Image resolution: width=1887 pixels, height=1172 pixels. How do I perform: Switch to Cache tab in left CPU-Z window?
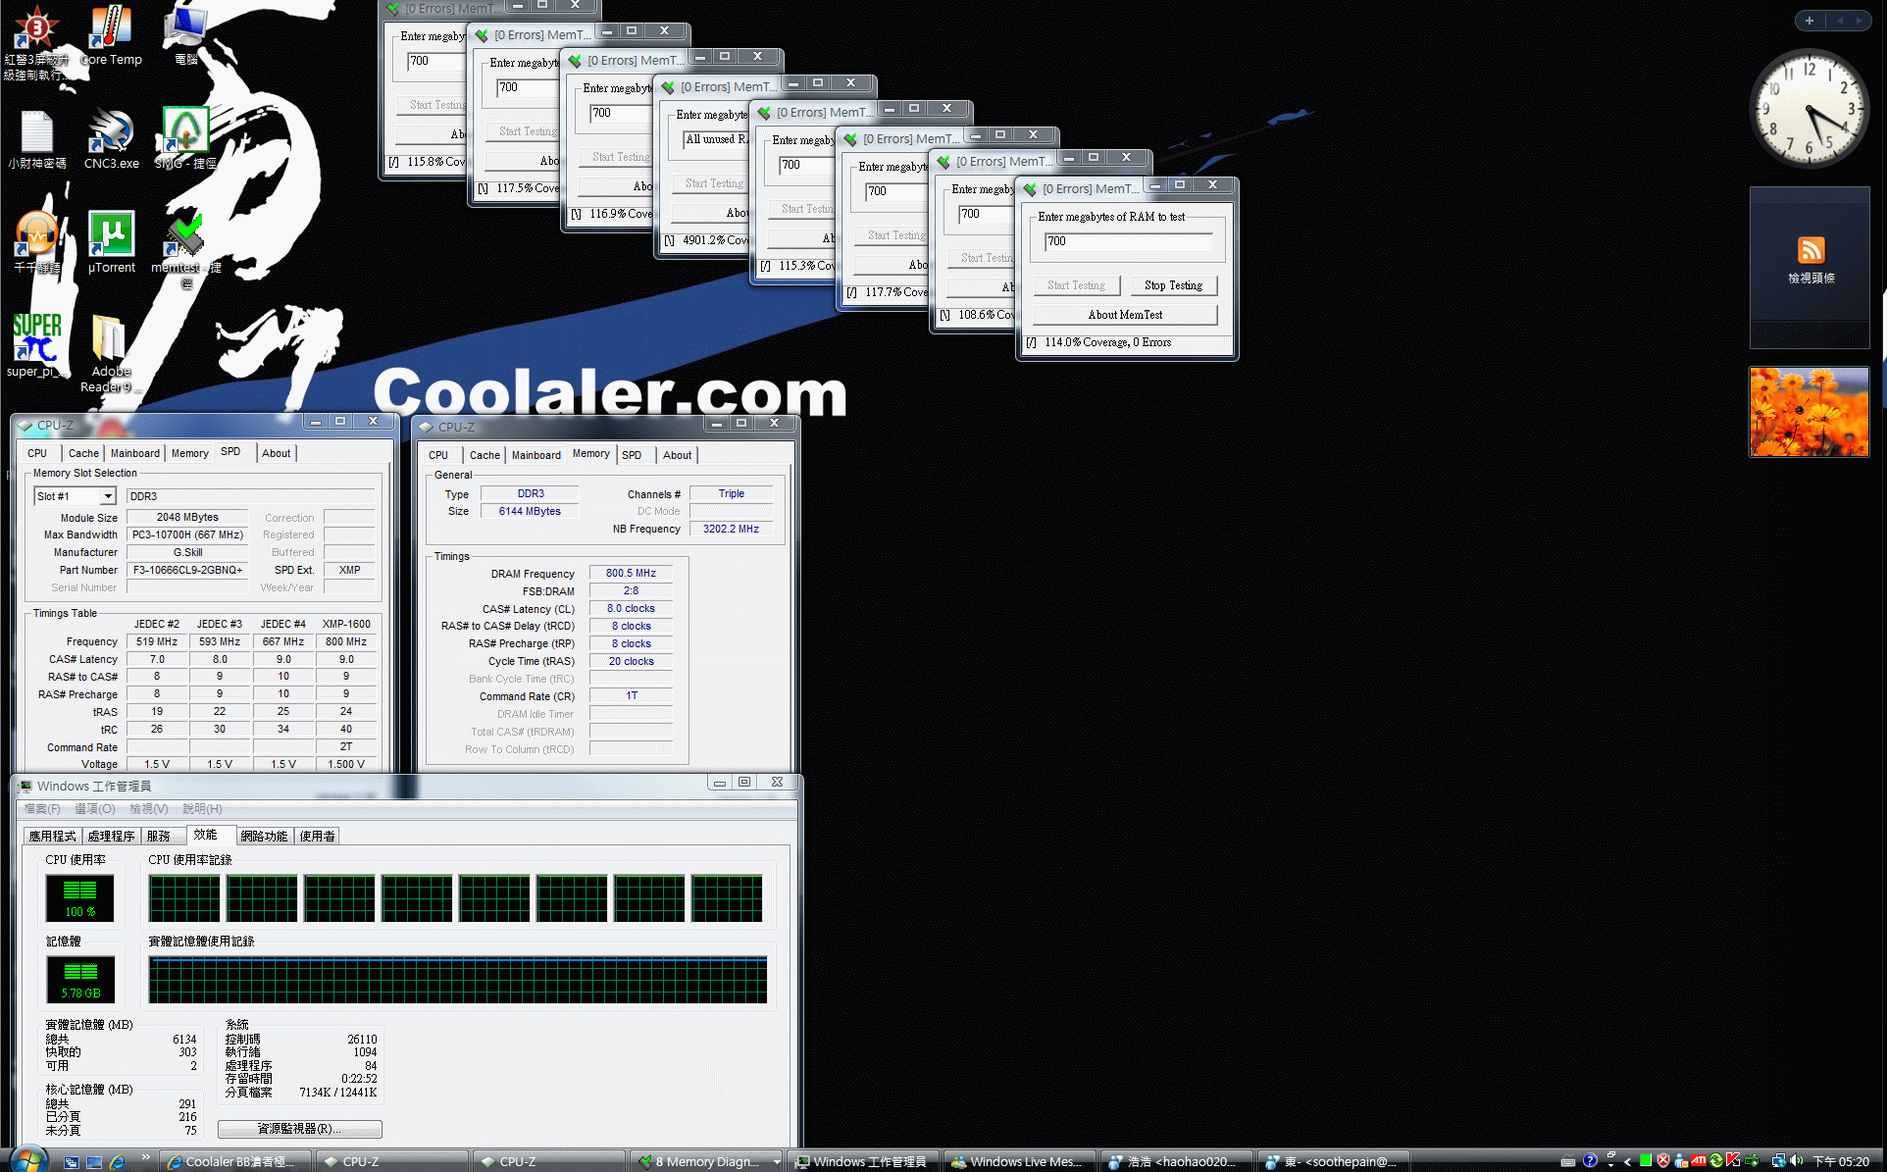coord(83,453)
